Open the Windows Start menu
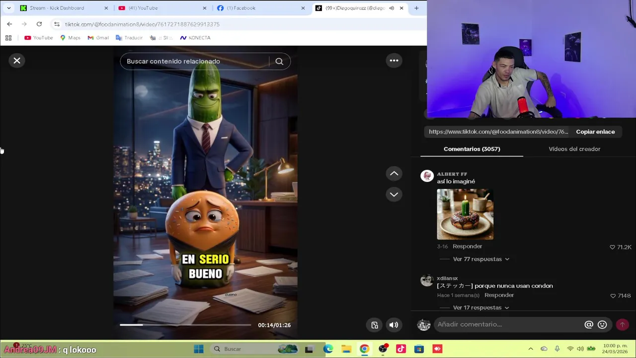This screenshot has width=636, height=358. click(198, 349)
